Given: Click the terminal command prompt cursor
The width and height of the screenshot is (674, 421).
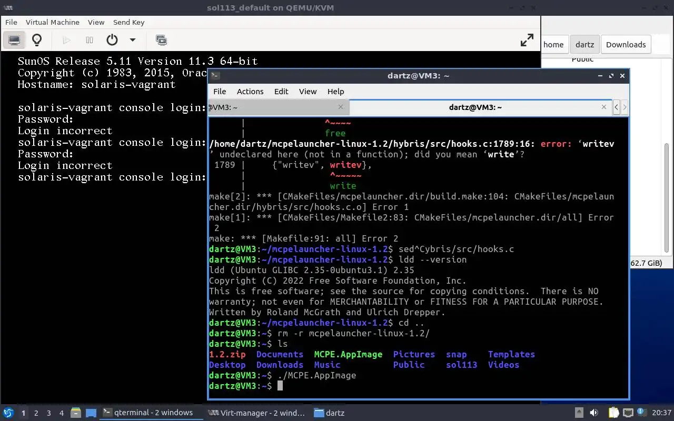Looking at the screenshot, I should point(280,386).
